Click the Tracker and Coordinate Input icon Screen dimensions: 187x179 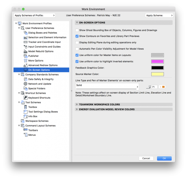[26, 42]
